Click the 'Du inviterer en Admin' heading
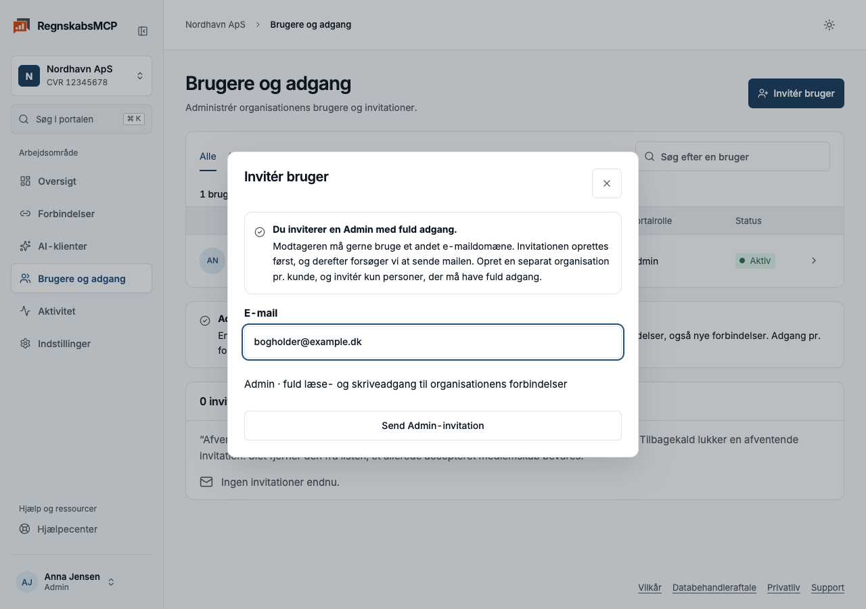The height and width of the screenshot is (609, 866). [x=365, y=229]
